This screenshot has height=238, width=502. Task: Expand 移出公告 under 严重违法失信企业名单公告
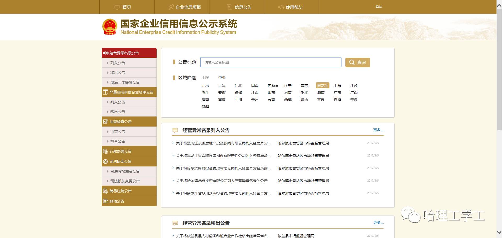click(x=129, y=112)
